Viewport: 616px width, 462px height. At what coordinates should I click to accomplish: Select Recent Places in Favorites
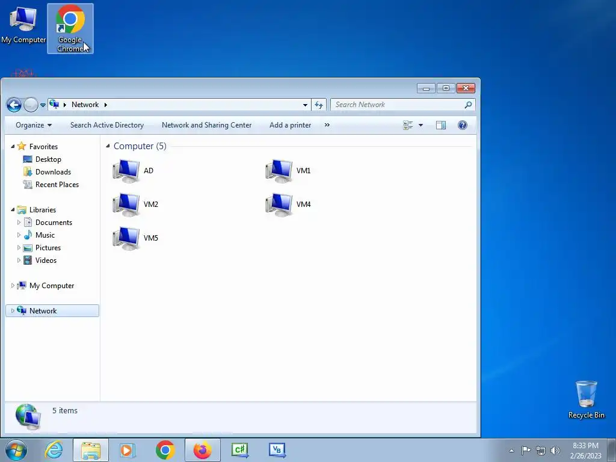57,185
